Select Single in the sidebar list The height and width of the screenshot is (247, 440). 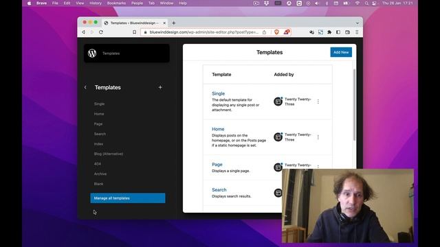[99, 104]
